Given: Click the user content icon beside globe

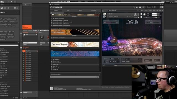Looking at the screenshot, I should (x=17, y=8).
